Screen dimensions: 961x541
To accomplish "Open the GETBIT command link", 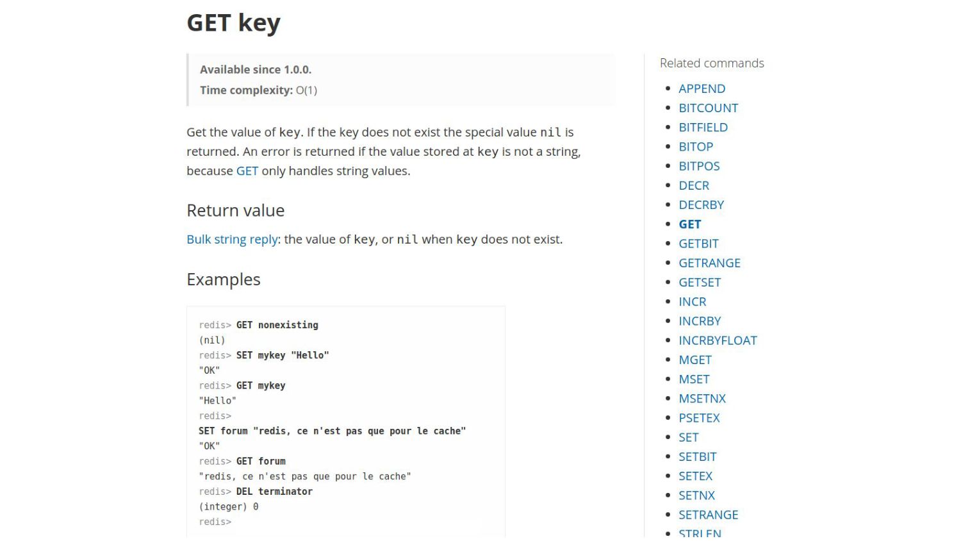I will [x=698, y=244].
